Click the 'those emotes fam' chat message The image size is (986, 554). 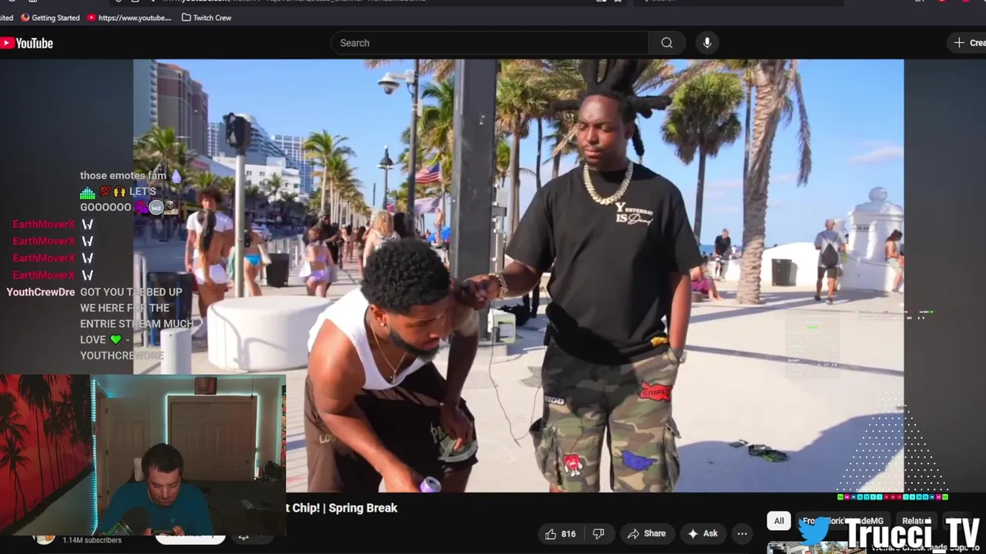click(x=123, y=175)
